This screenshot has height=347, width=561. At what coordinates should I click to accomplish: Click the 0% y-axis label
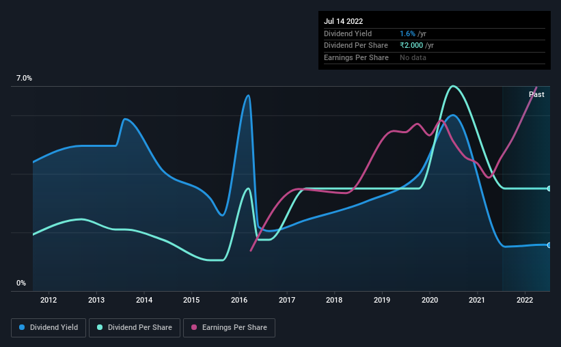(21, 283)
